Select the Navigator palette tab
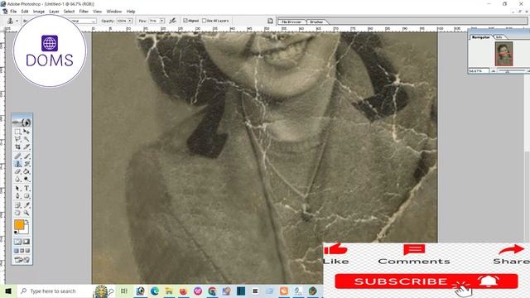Image resolution: width=530 pixels, height=298 pixels. tap(480, 37)
